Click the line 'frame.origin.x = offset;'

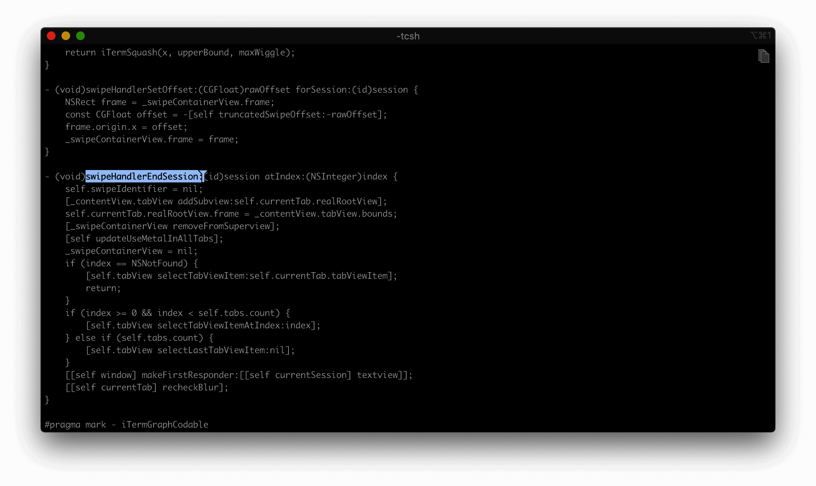tap(126, 127)
